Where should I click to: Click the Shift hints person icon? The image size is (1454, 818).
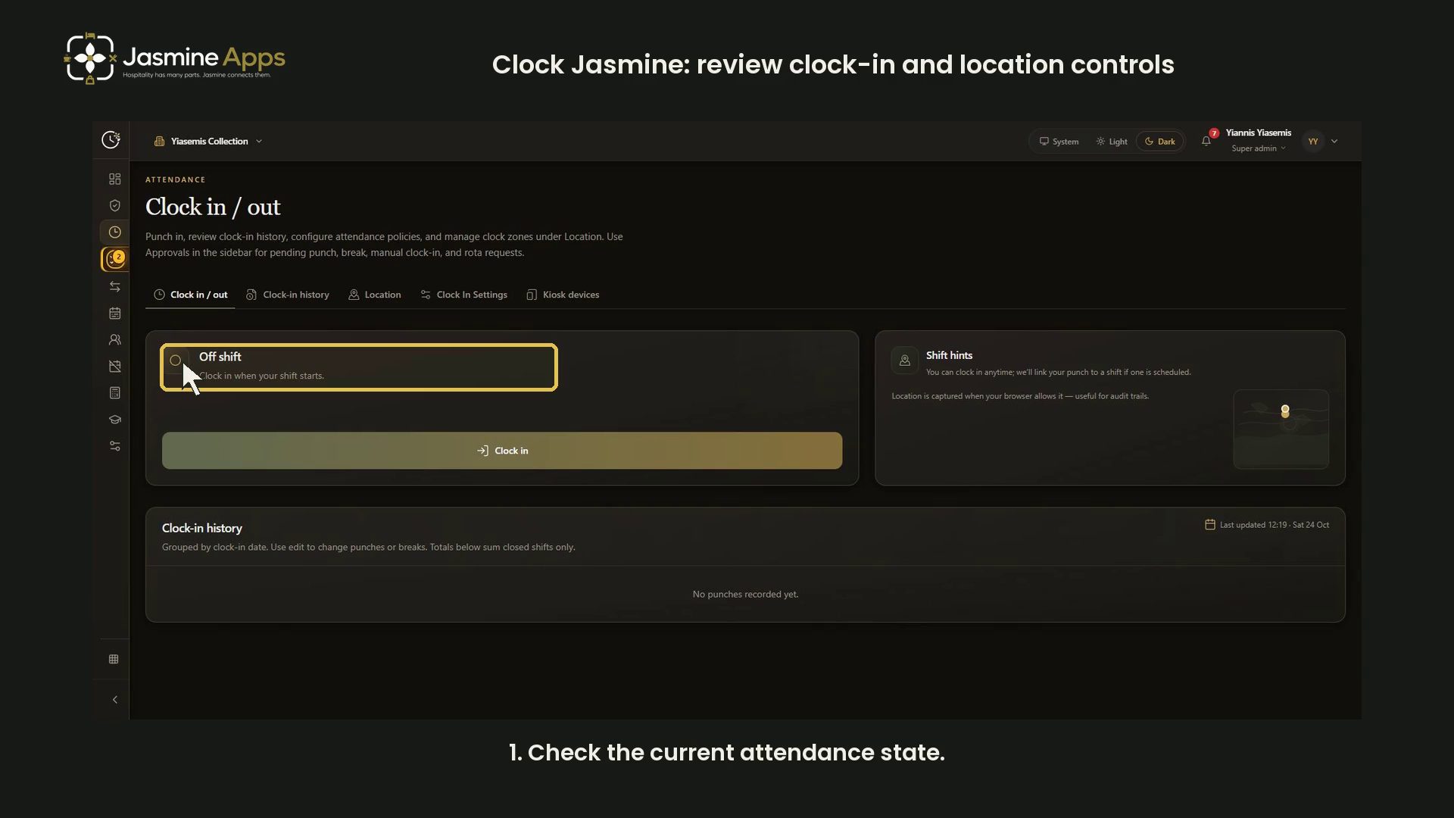pyautogui.click(x=904, y=361)
